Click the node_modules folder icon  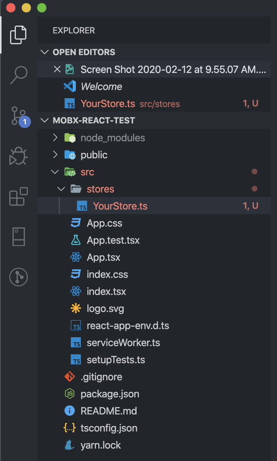(x=70, y=138)
